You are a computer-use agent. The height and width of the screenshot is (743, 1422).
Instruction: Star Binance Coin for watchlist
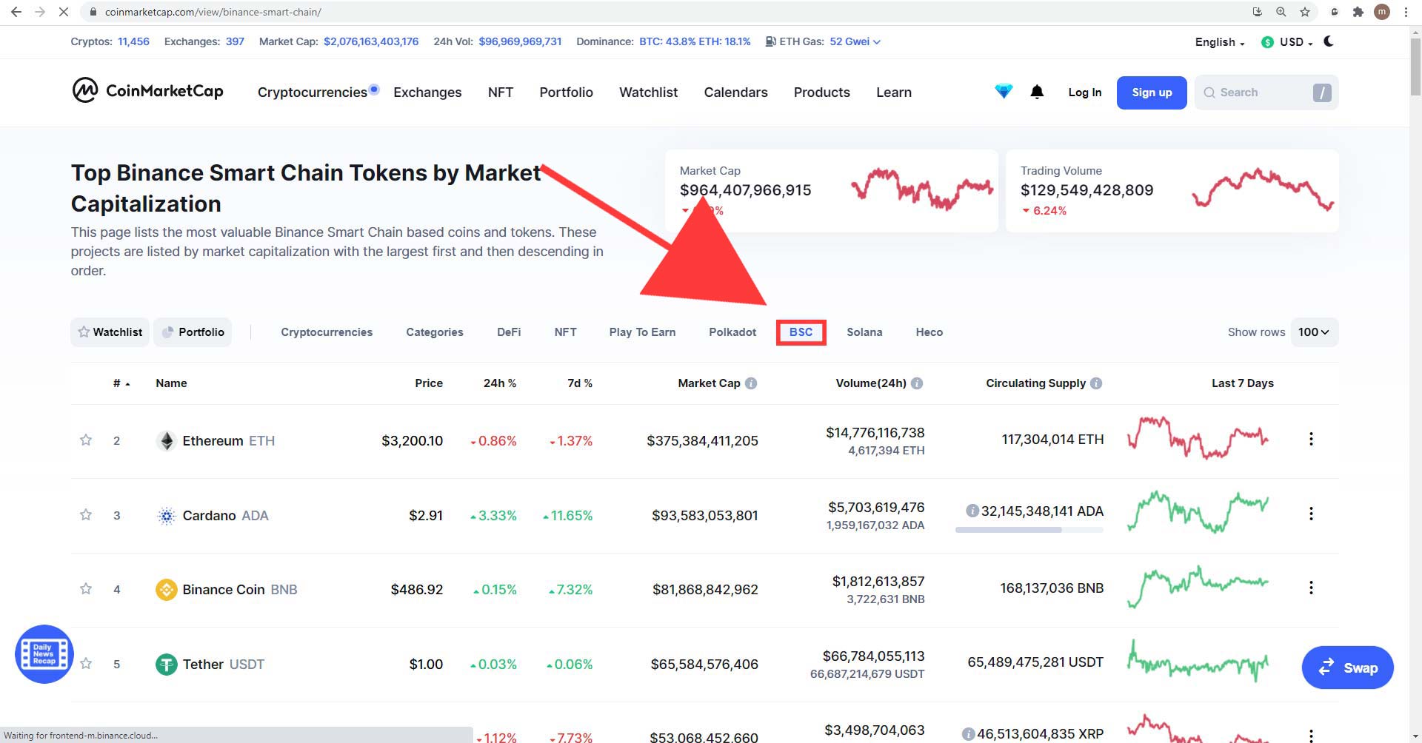pos(86,589)
